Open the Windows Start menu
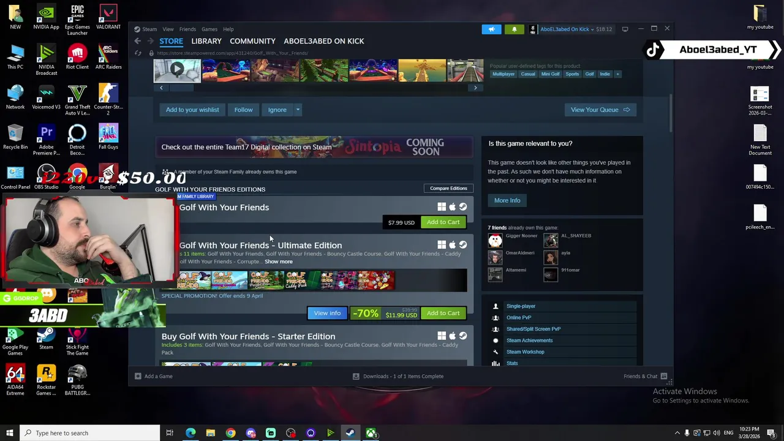The height and width of the screenshot is (441, 784). pyautogui.click(x=9, y=433)
